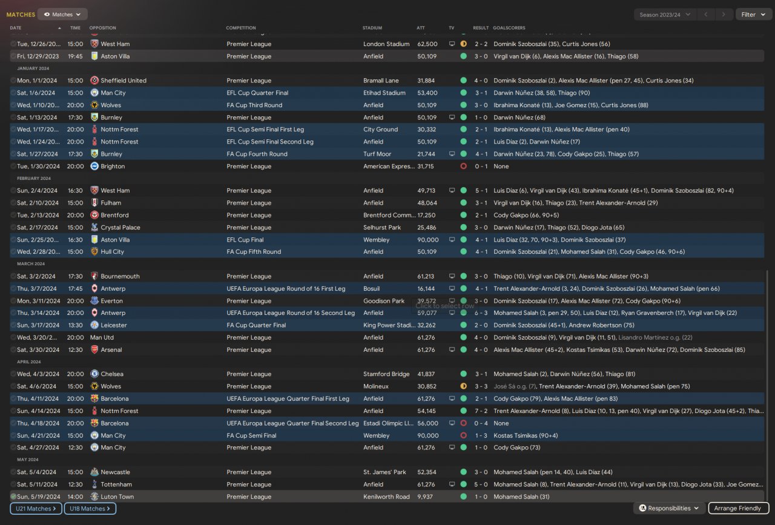Sort by the Opposition column header
Image resolution: width=775 pixels, height=525 pixels.
(102, 28)
